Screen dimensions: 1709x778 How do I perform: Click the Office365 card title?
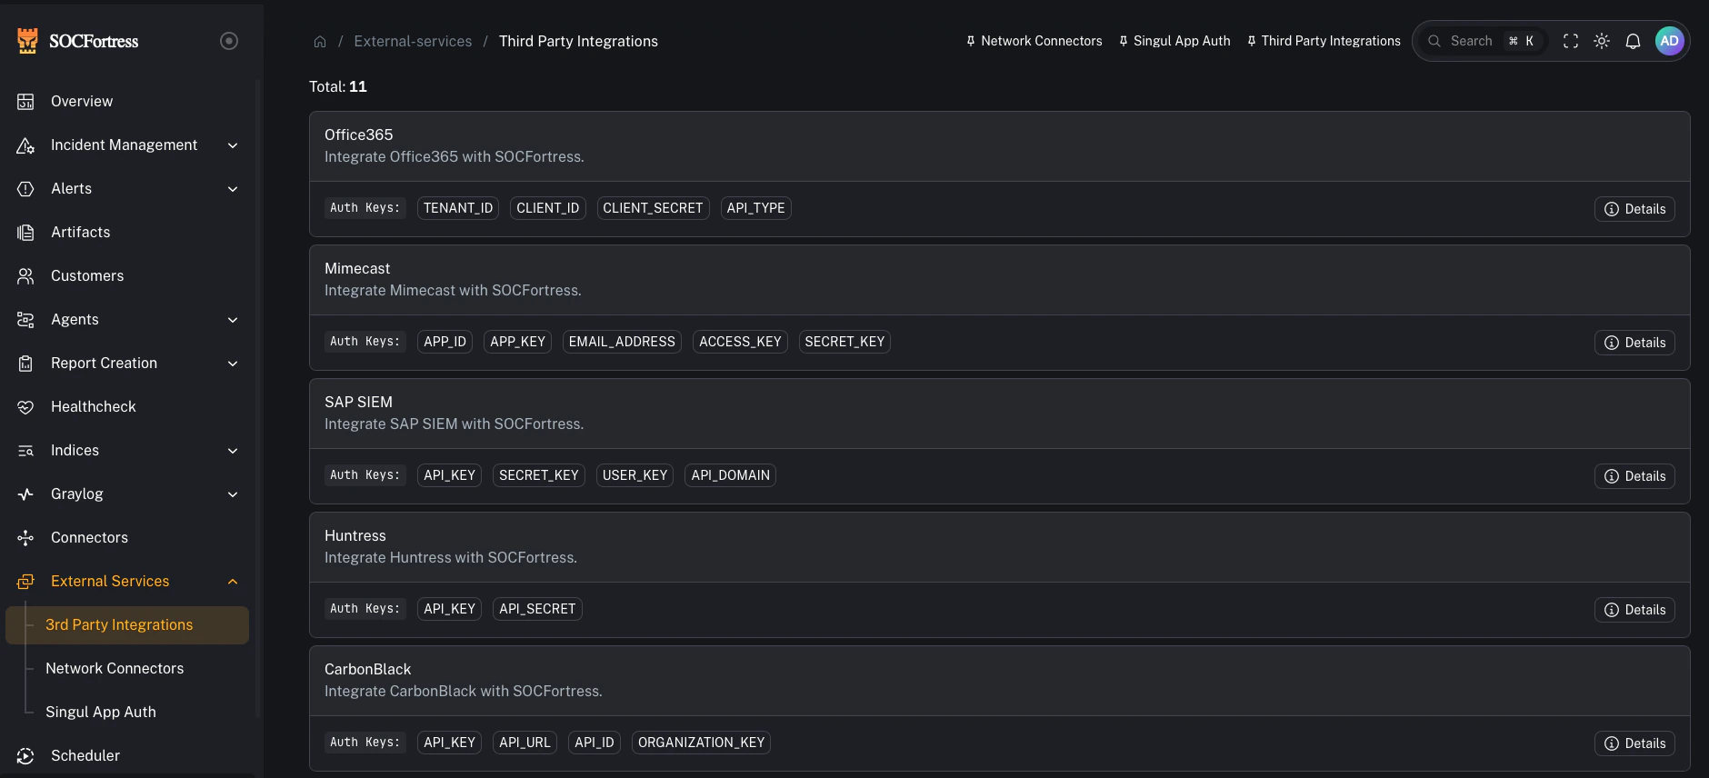pyautogui.click(x=359, y=135)
